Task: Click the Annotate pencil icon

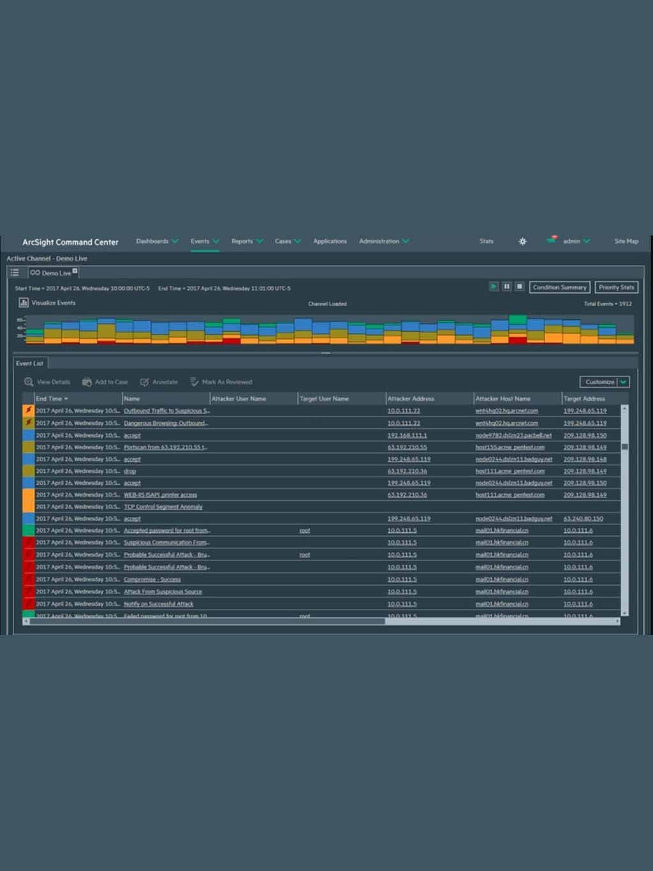Action: (x=145, y=382)
